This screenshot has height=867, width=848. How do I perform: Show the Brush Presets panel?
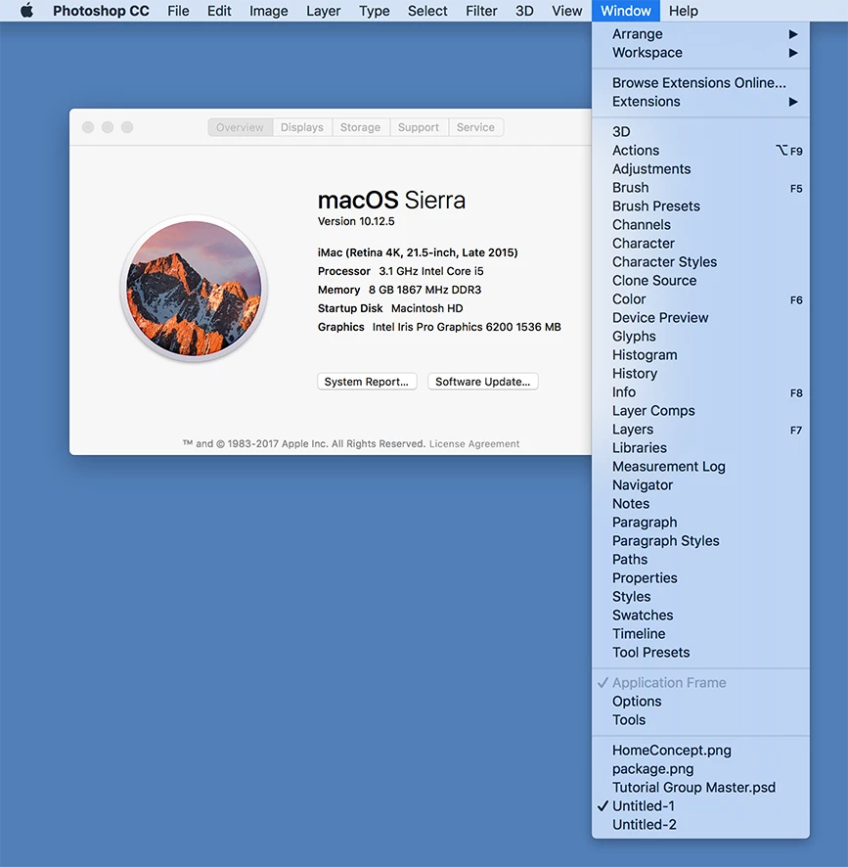(x=700, y=206)
